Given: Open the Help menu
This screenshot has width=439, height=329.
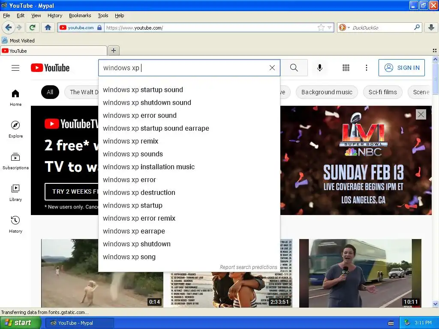Looking at the screenshot, I should pos(120,15).
